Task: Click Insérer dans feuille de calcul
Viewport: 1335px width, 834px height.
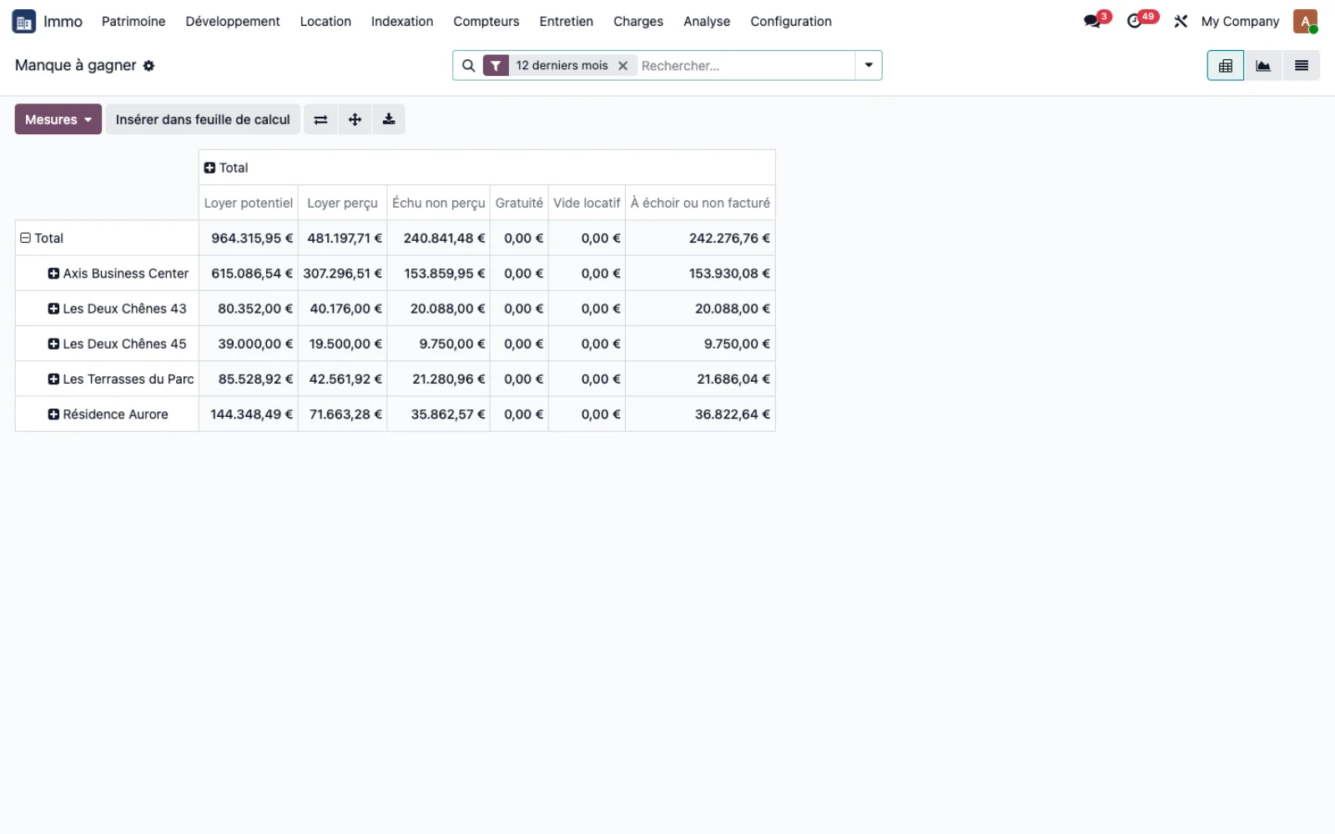Action: 203,119
